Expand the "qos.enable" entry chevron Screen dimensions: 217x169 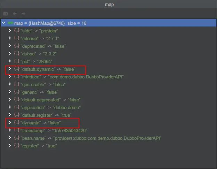click(10, 84)
